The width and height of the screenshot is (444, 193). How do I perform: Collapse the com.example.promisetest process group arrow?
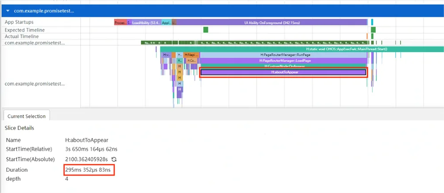(8, 11)
